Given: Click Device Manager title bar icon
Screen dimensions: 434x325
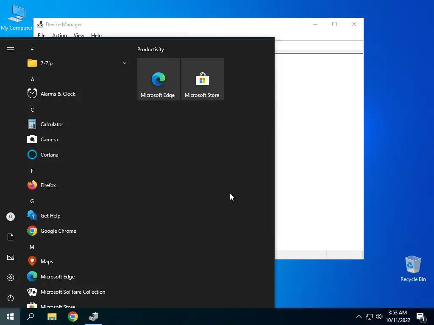Looking at the screenshot, I should pos(40,24).
